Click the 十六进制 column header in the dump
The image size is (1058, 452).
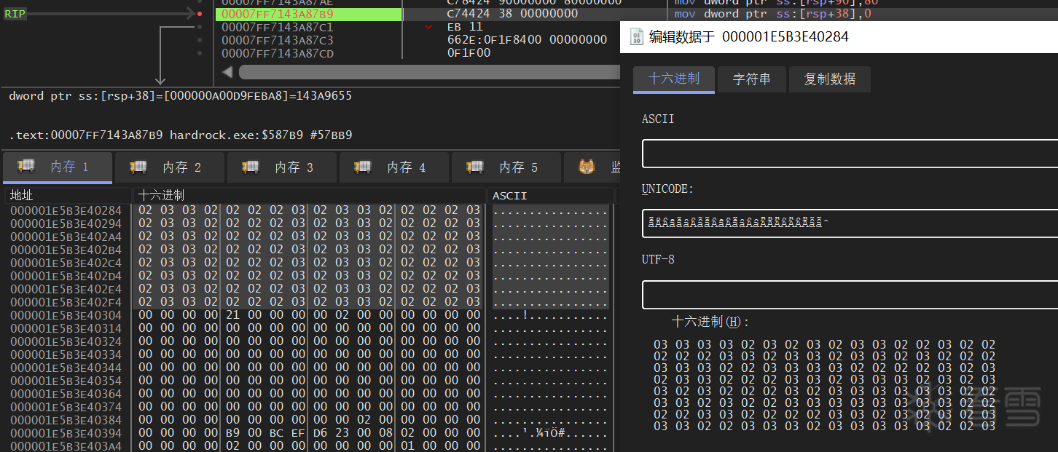[x=310, y=195]
